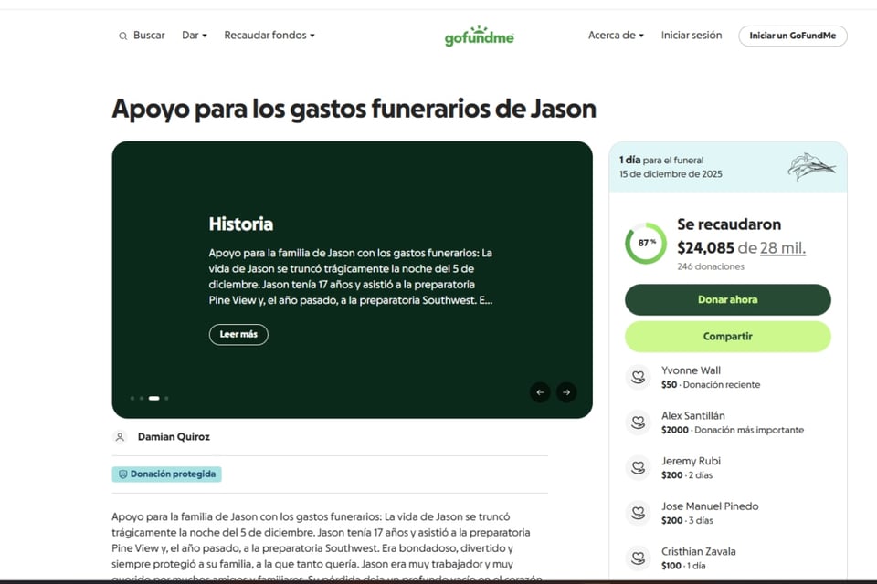Click the organizer avatar icon beside Damian Quiroz
This screenshot has height=584, width=877.
[x=120, y=437]
